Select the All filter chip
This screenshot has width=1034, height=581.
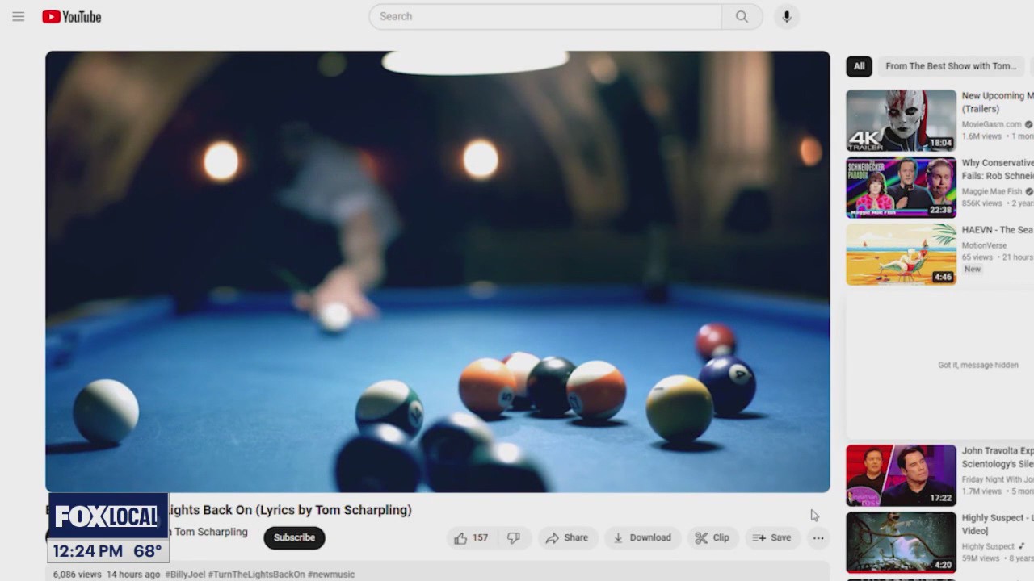tap(859, 66)
